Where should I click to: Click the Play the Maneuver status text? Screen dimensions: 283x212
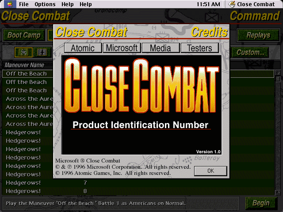tap(96, 203)
